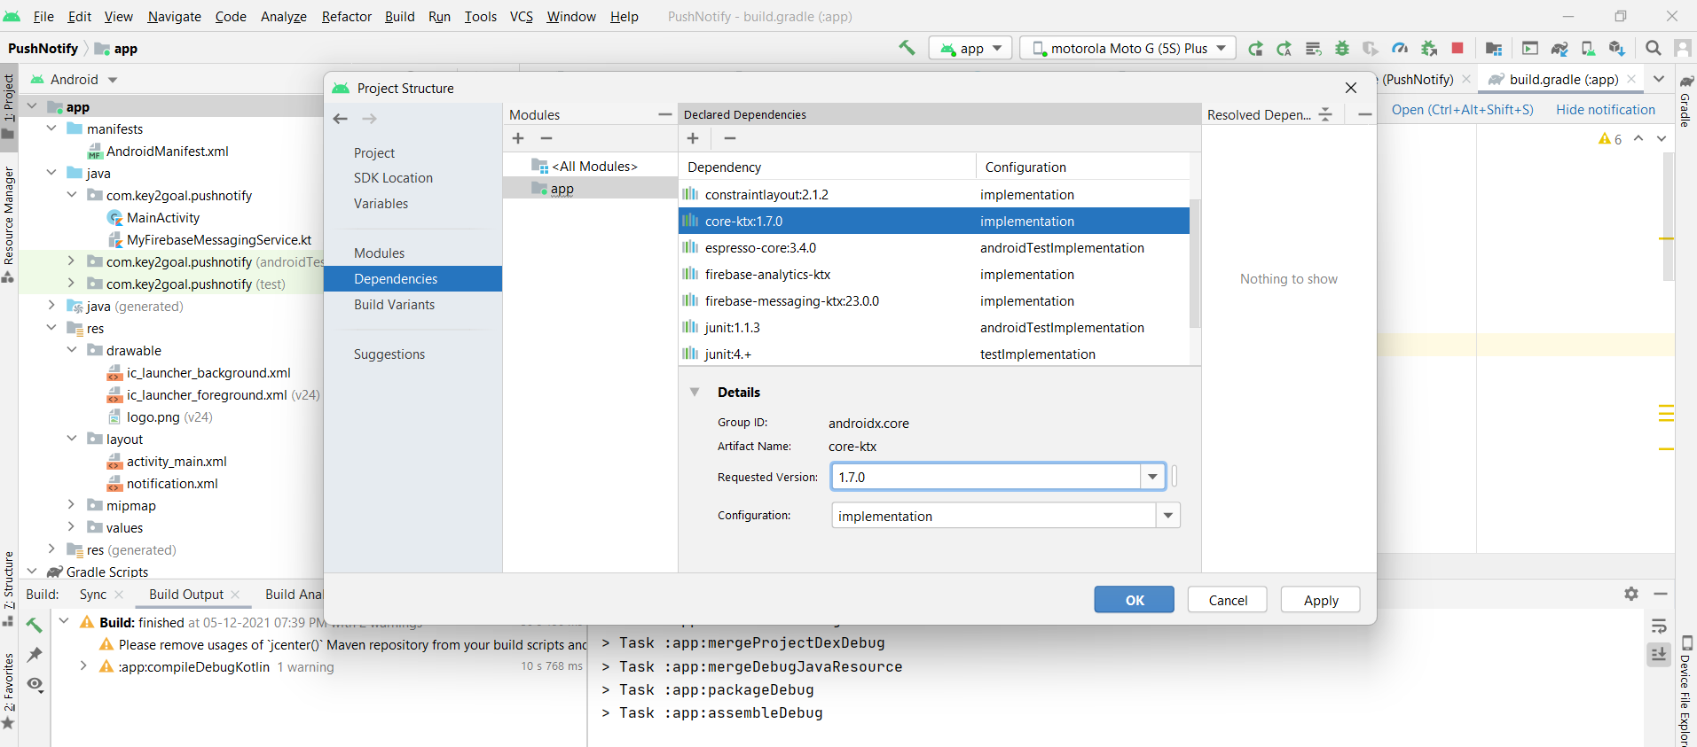Click the Make Project hammer icon in toolbar

[906, 48]
